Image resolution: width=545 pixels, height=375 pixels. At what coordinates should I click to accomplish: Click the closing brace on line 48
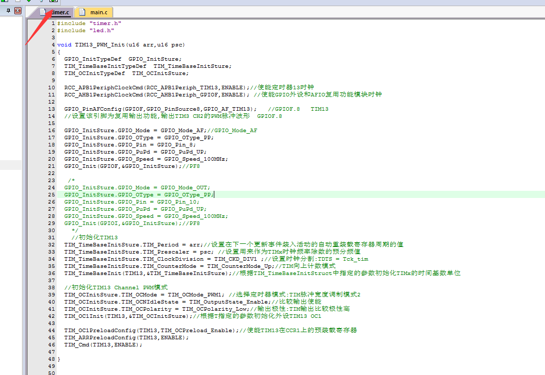pos(59,359)
